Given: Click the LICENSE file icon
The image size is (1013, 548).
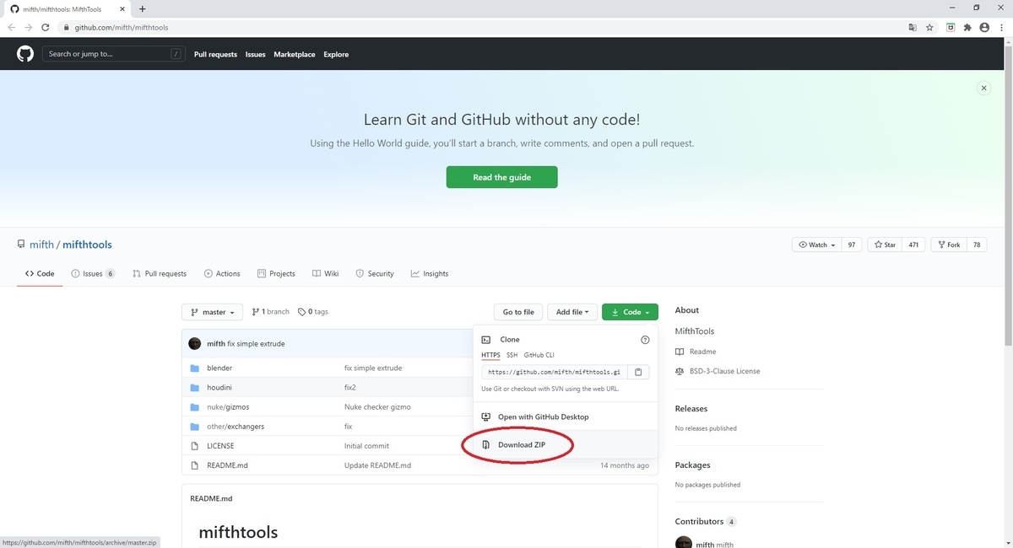Looking at the screenshot, I should pyautogui.click(x=194, y=446).
